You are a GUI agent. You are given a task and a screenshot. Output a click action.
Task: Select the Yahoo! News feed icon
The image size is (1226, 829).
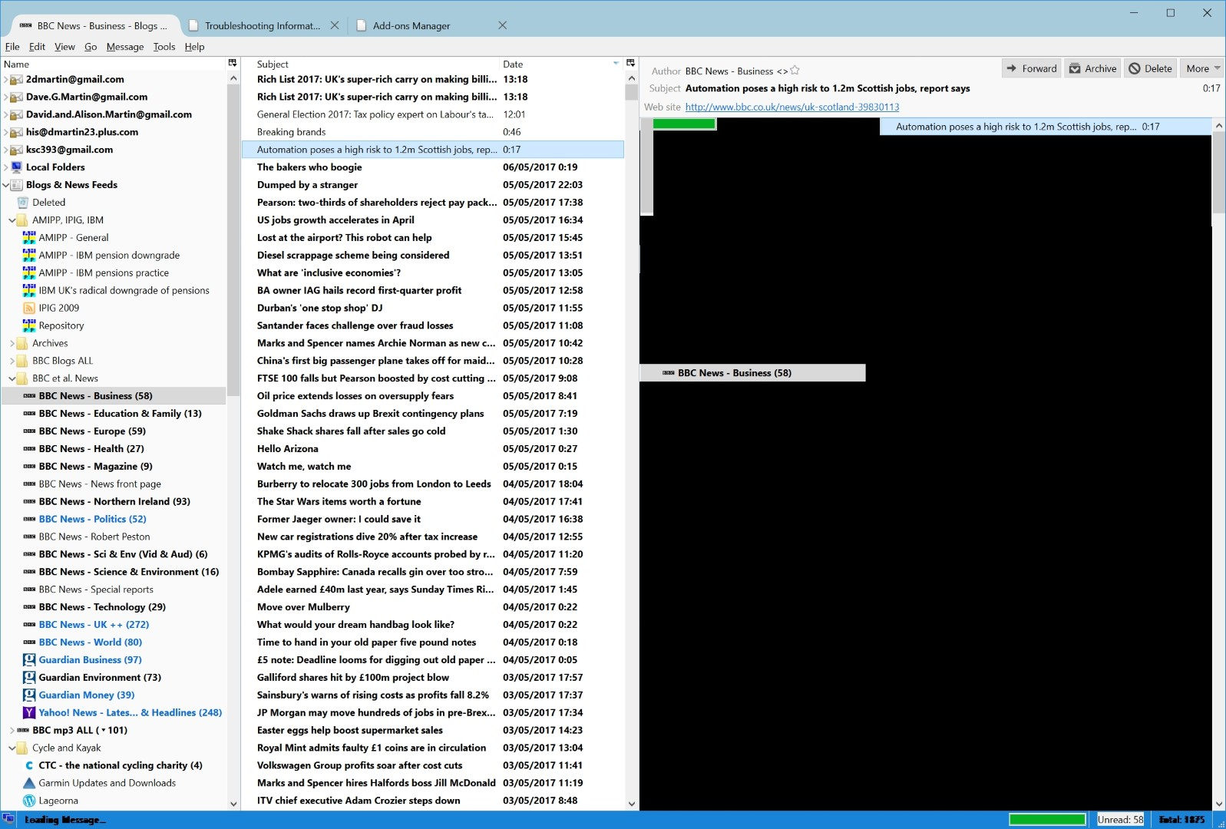[x=29, y=712]
